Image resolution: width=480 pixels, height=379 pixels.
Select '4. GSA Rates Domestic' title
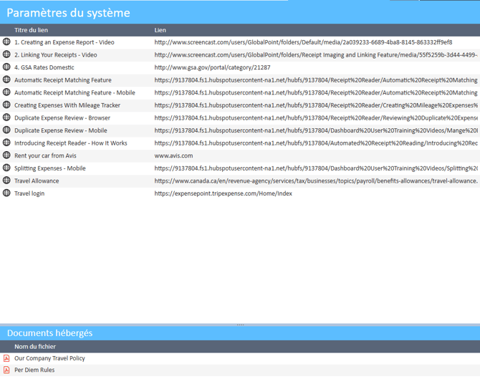coord(44,67)
